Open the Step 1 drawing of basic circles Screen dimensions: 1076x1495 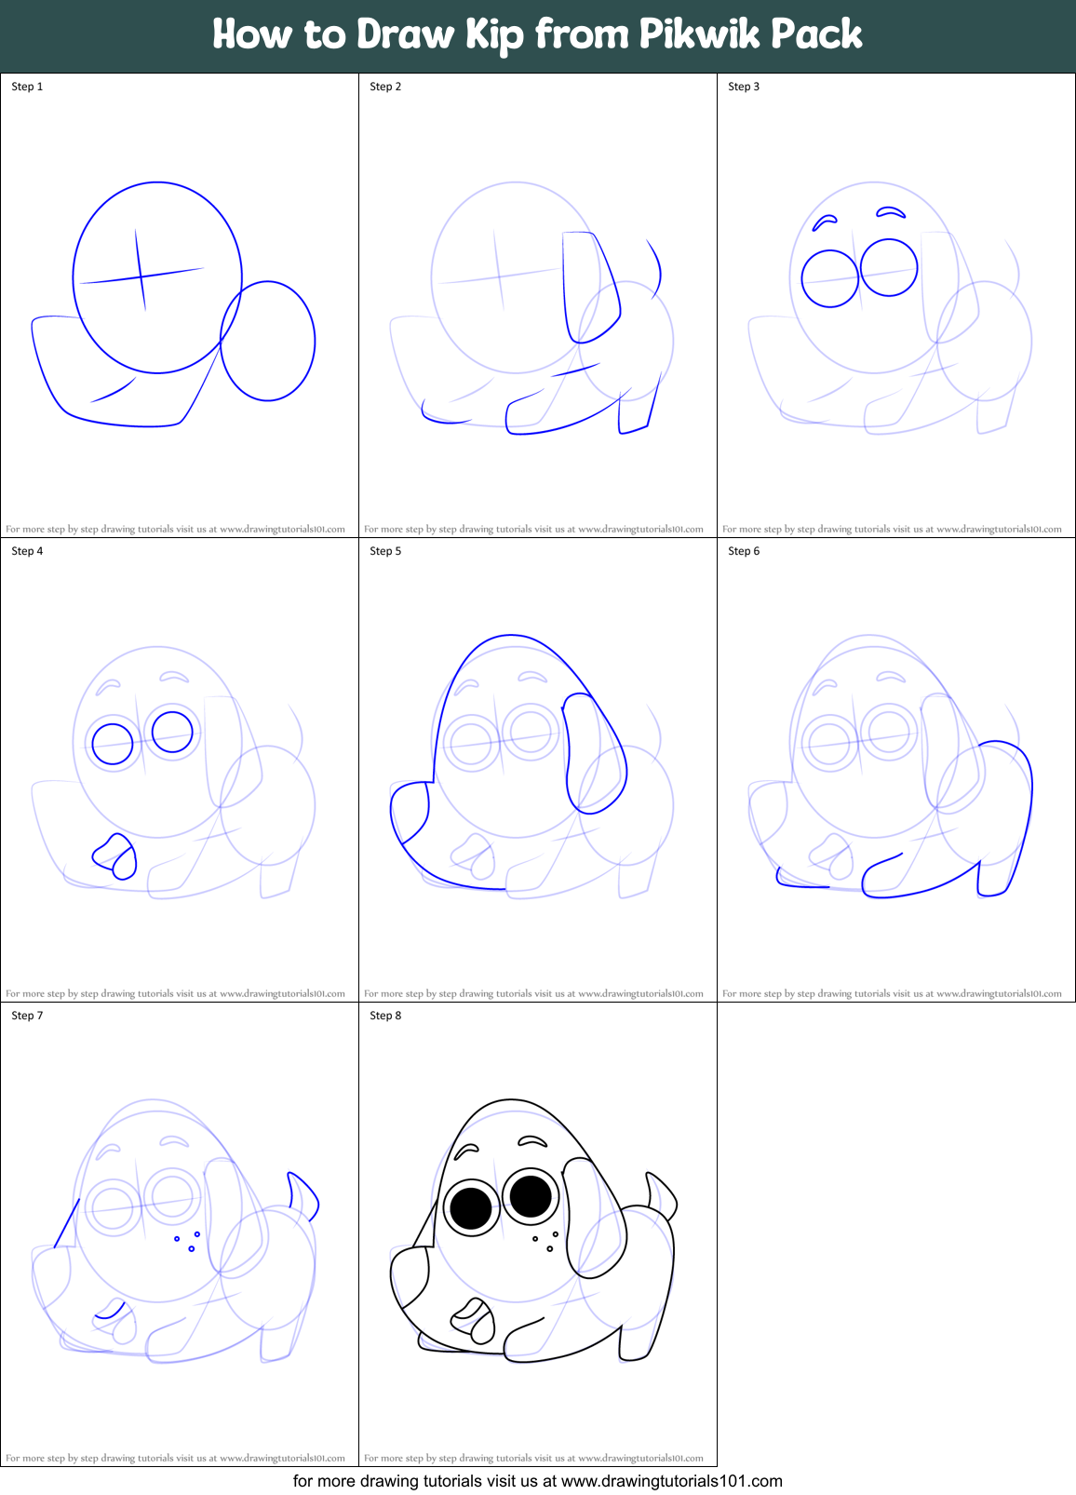173,304
